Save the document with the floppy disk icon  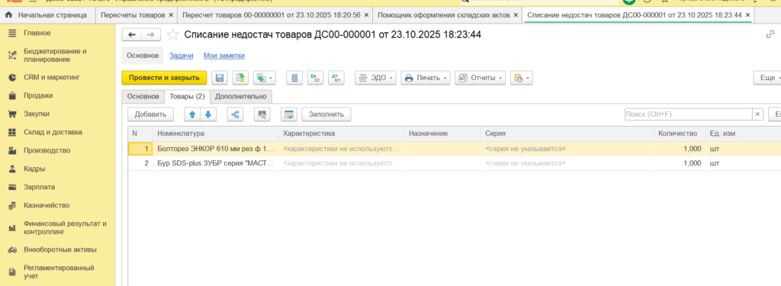tap(219, 78)
